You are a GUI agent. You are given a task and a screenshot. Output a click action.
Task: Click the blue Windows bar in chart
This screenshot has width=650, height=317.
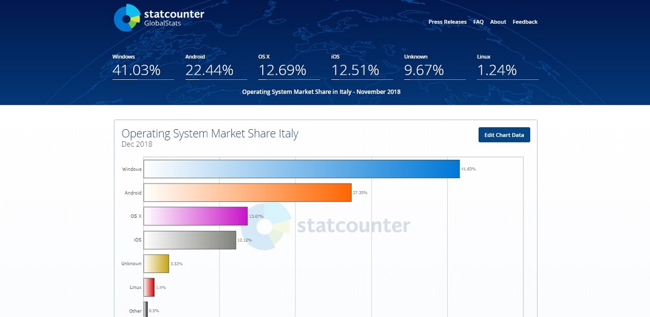[x=301, y=169]
